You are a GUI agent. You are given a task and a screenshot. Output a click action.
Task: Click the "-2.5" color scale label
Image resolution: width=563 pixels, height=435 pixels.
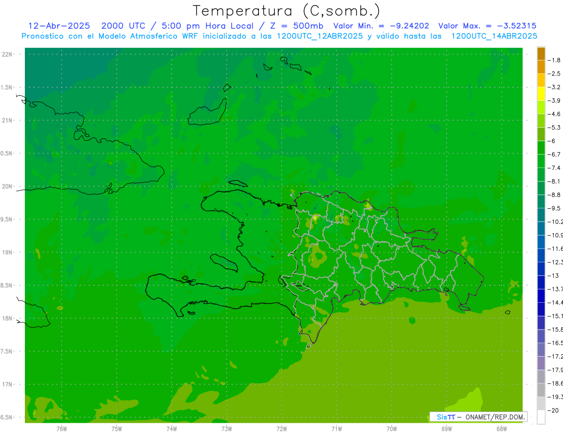coord(554,74)
